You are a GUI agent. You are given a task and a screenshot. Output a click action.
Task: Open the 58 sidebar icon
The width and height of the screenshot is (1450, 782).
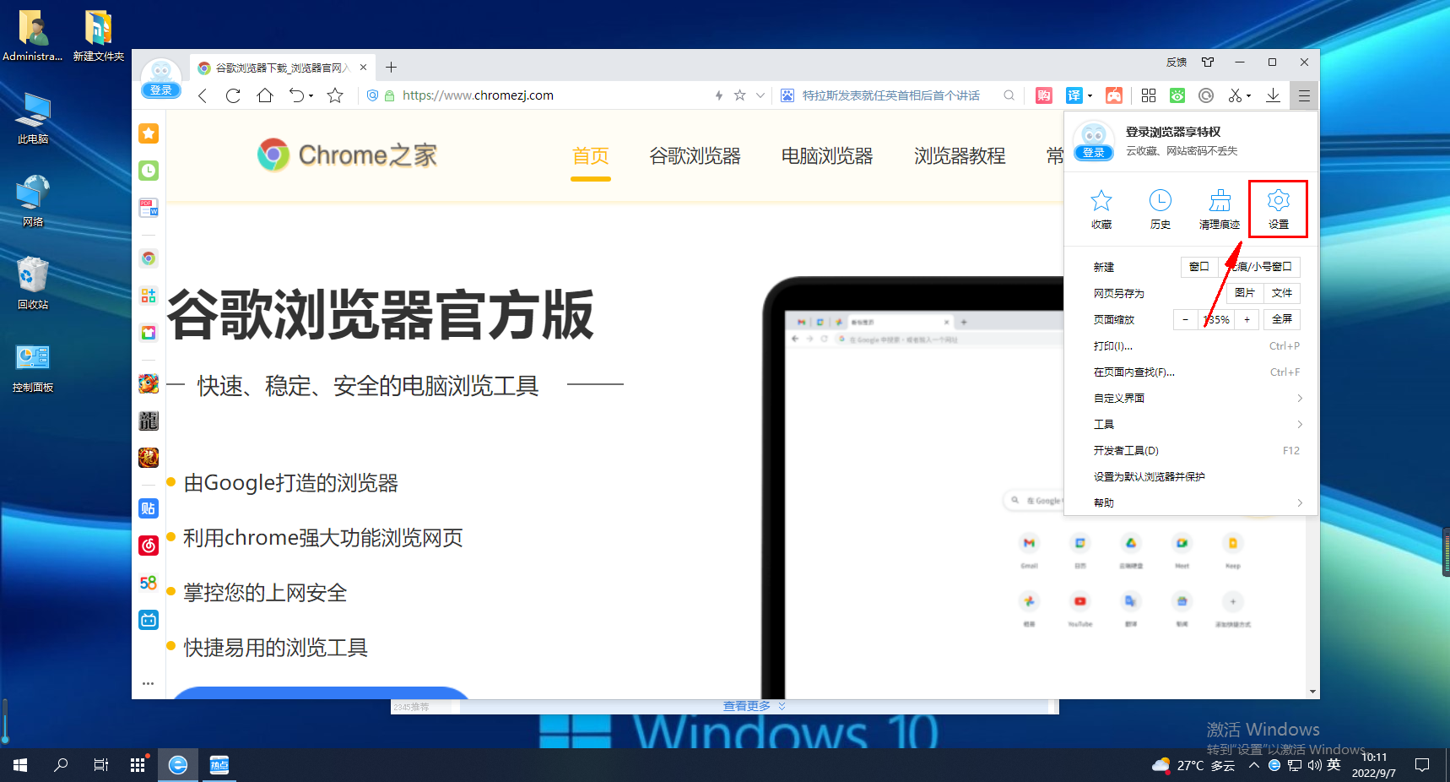[x=149, y=583]
